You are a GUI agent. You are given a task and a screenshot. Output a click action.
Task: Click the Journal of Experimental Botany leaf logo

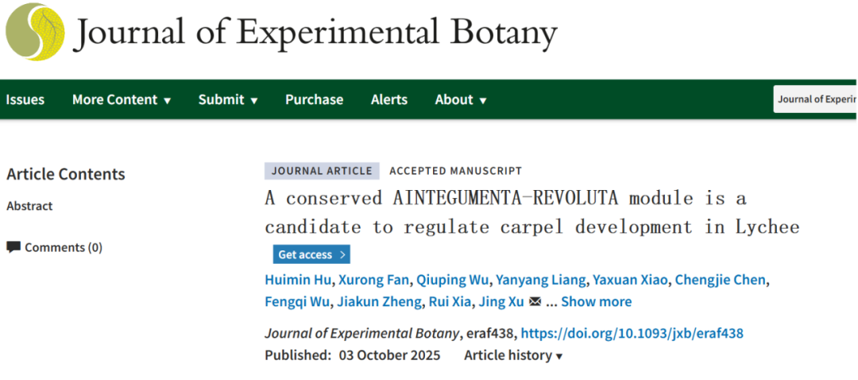[36, 32]
